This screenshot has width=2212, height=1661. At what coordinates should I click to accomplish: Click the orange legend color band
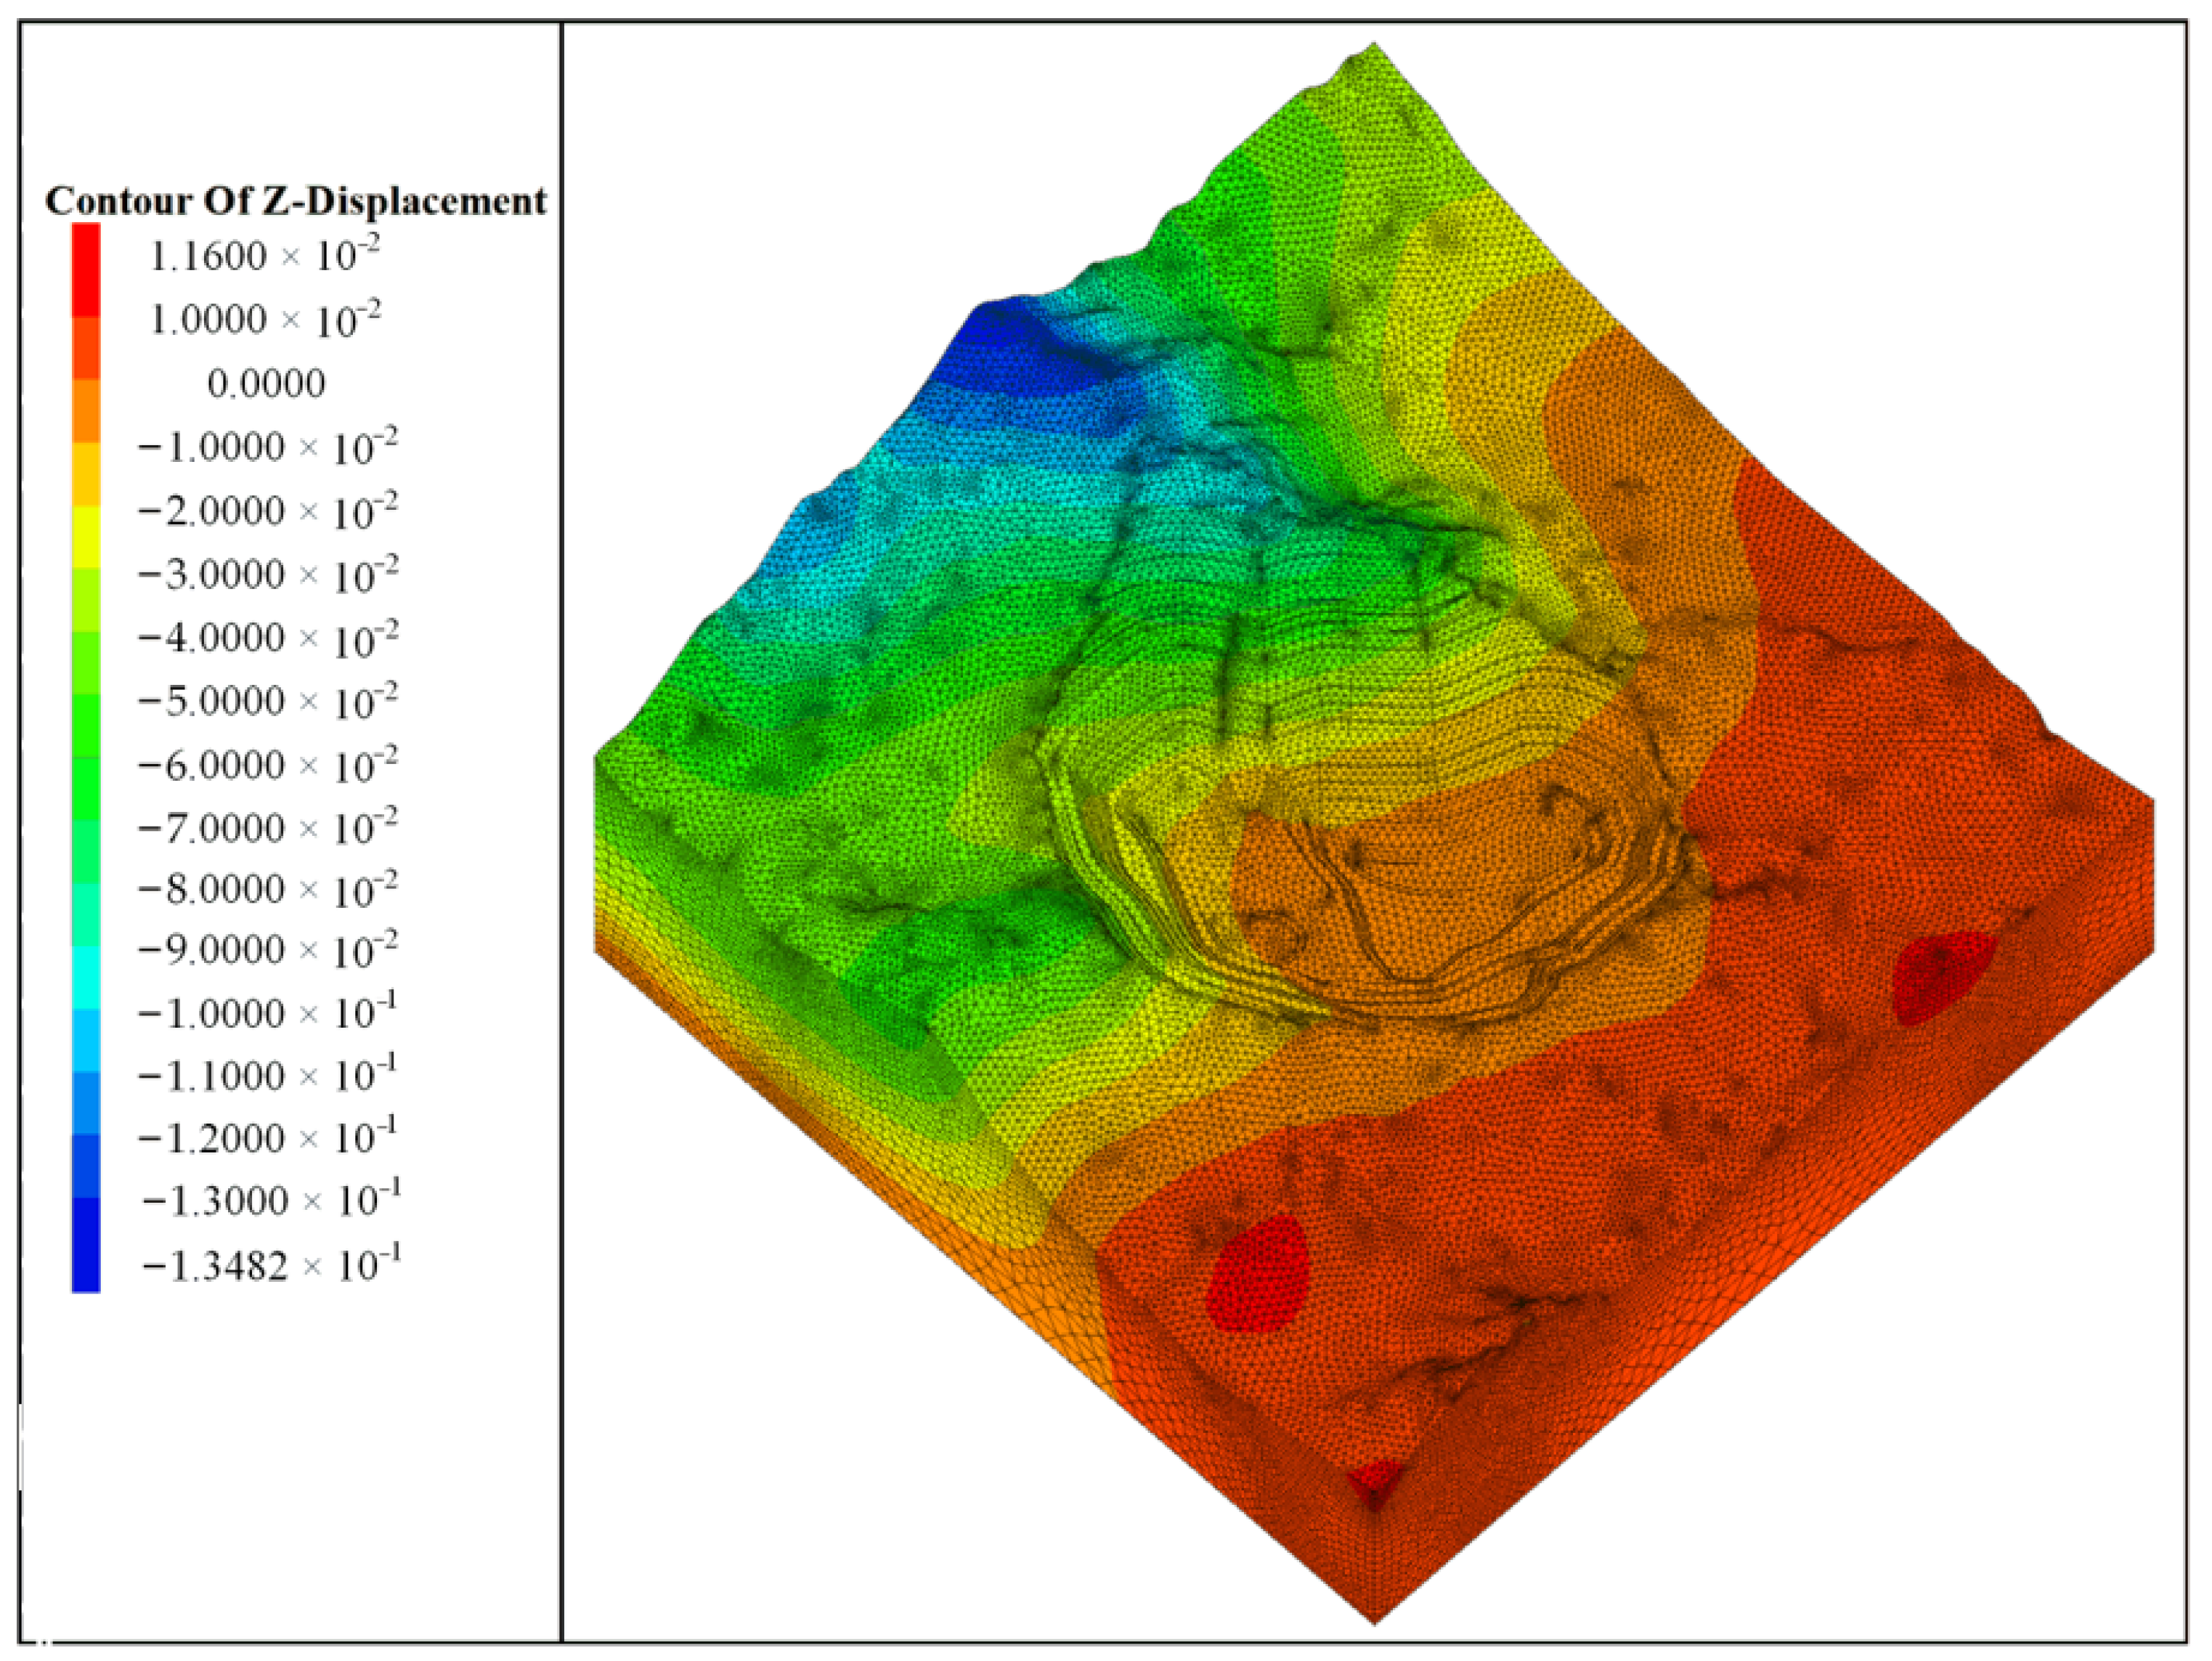click(x=86, y=411)
